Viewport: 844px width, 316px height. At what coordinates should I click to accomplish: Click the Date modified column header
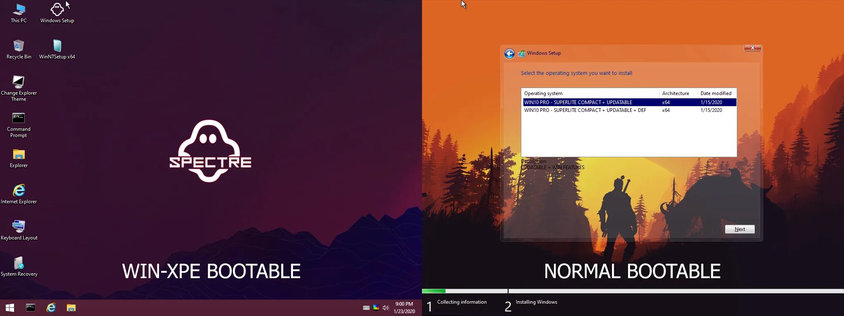(x=717, y=93)
